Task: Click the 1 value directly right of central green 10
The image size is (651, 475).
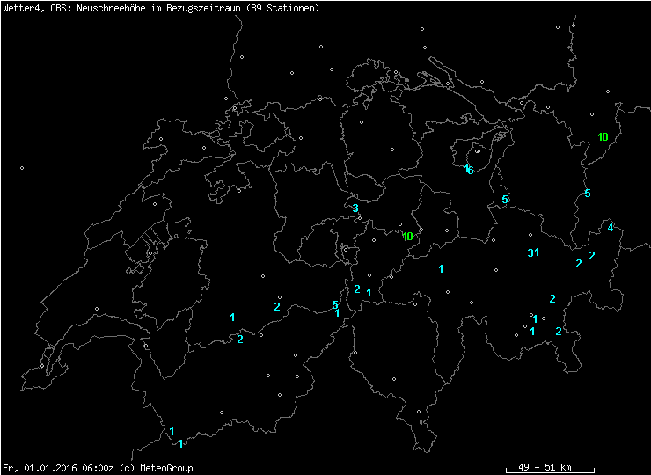Action: point(441,269)
